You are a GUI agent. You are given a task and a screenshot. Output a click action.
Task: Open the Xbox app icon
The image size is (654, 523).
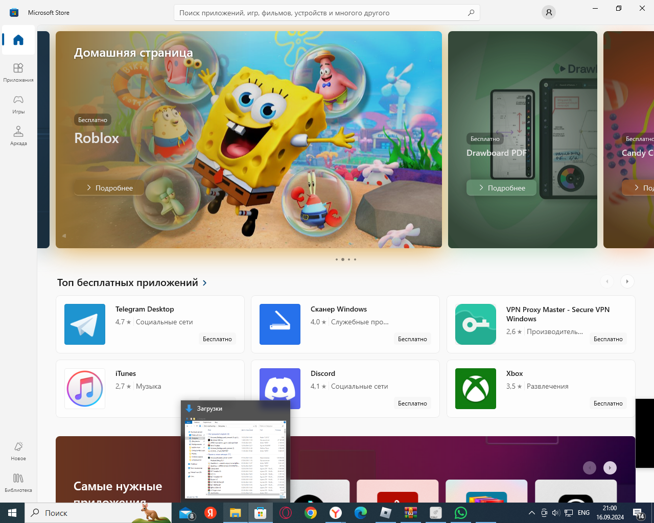[x=476, y=389]
